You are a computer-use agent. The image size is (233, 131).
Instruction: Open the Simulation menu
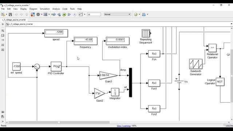coord(45,9)
